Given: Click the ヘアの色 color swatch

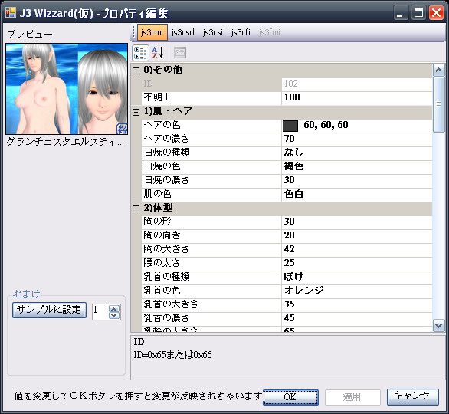Looking at the screenshot, I should pos(290,126).
